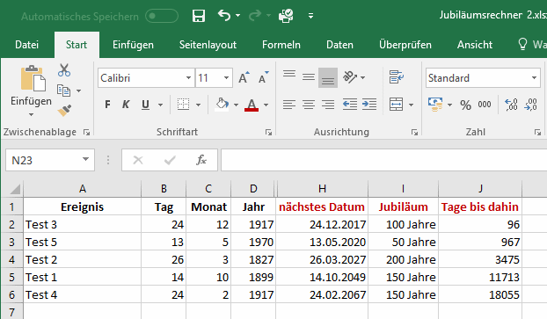Click the Einfügen paste clipboard button
Viewport: 547px width, 319px height.
33,79
